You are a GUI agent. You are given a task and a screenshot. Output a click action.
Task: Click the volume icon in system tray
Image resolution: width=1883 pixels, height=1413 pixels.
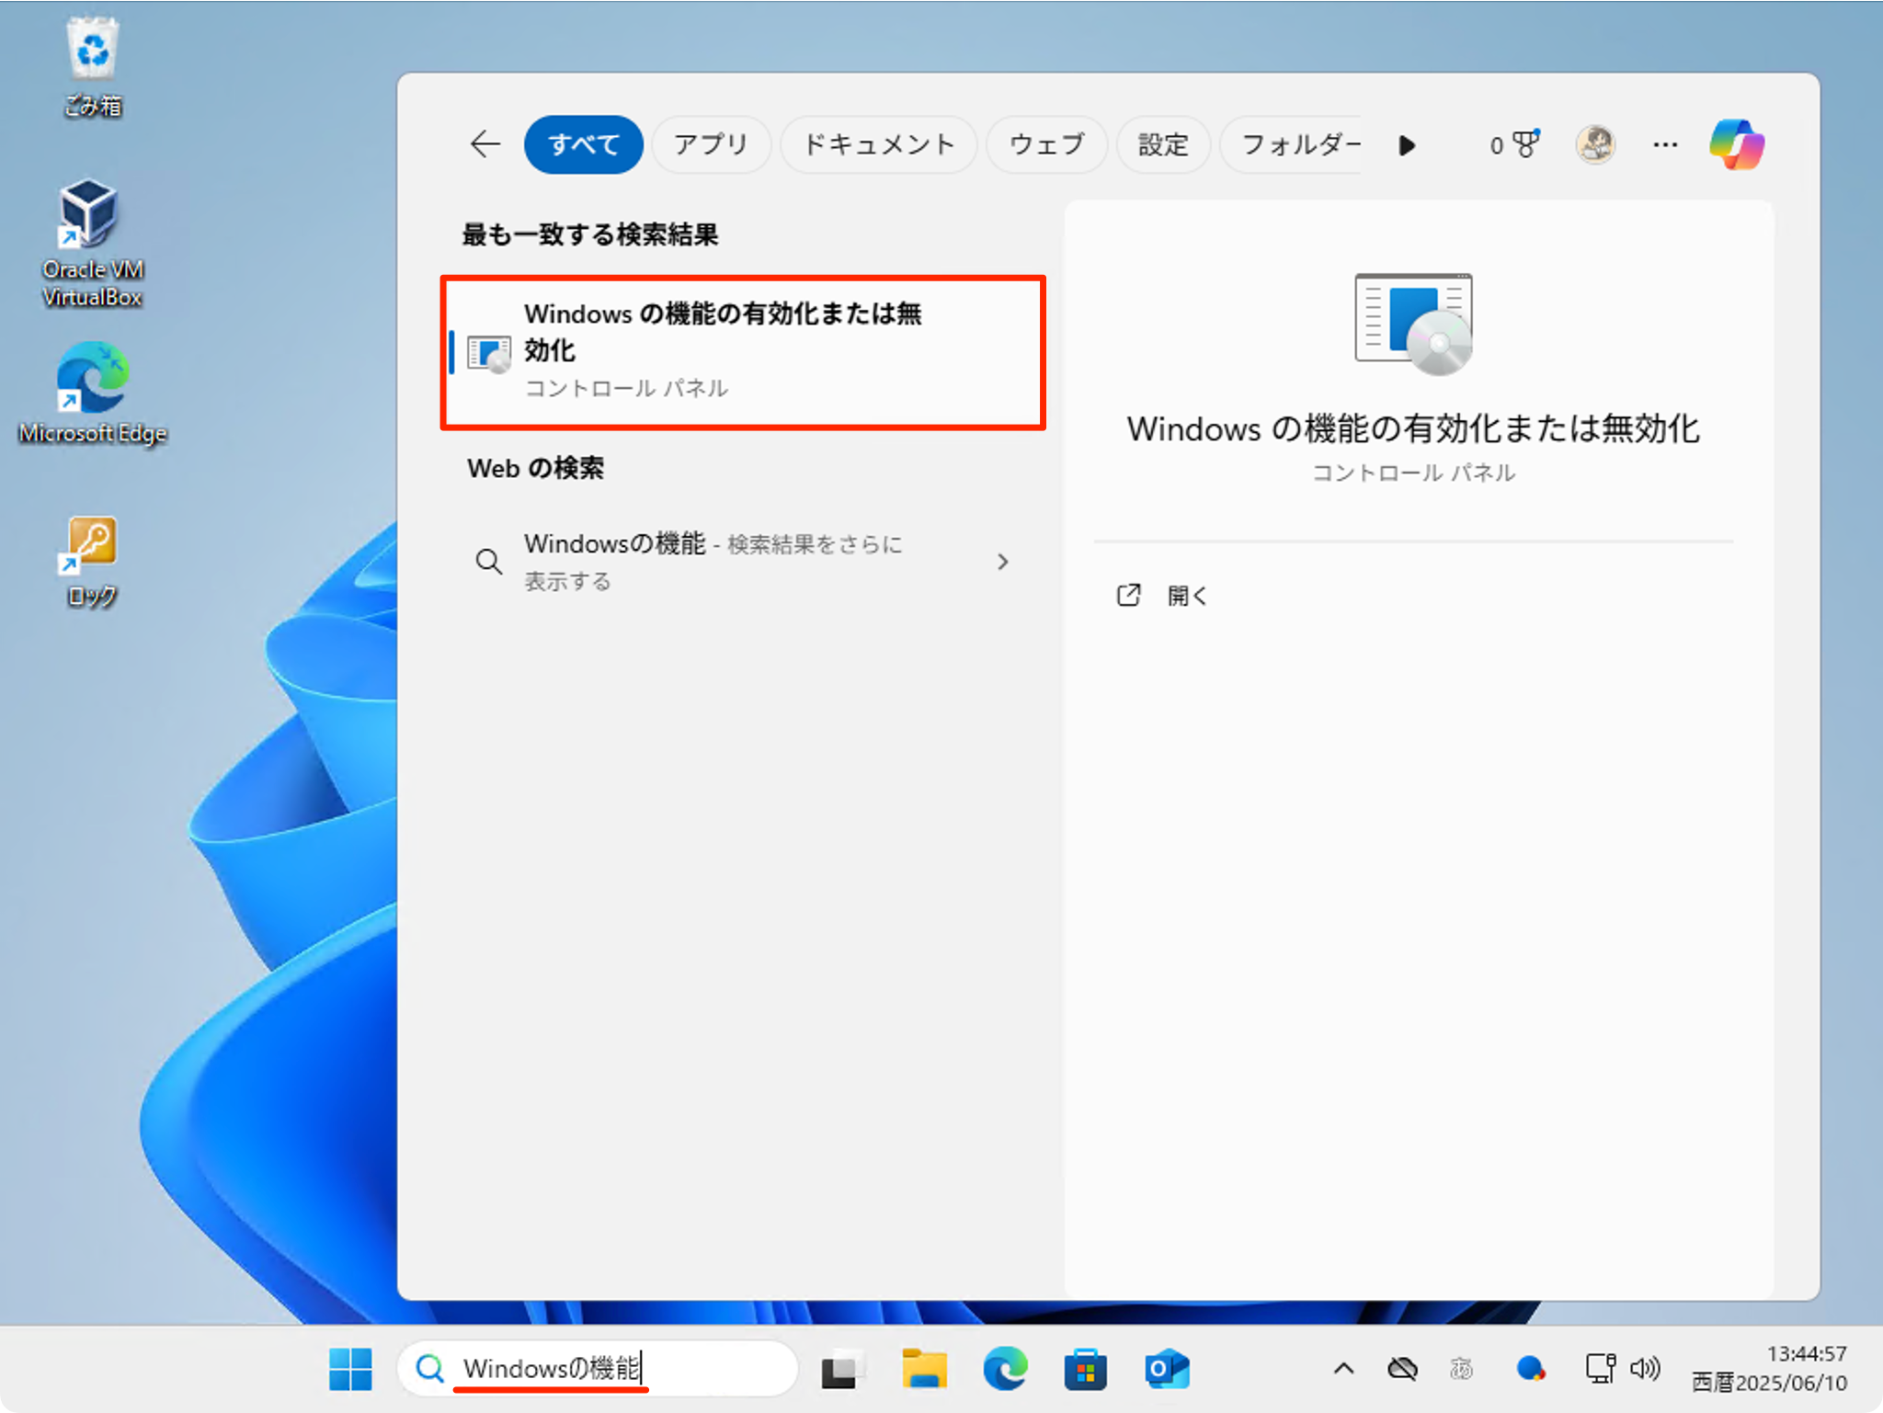1647,1368
